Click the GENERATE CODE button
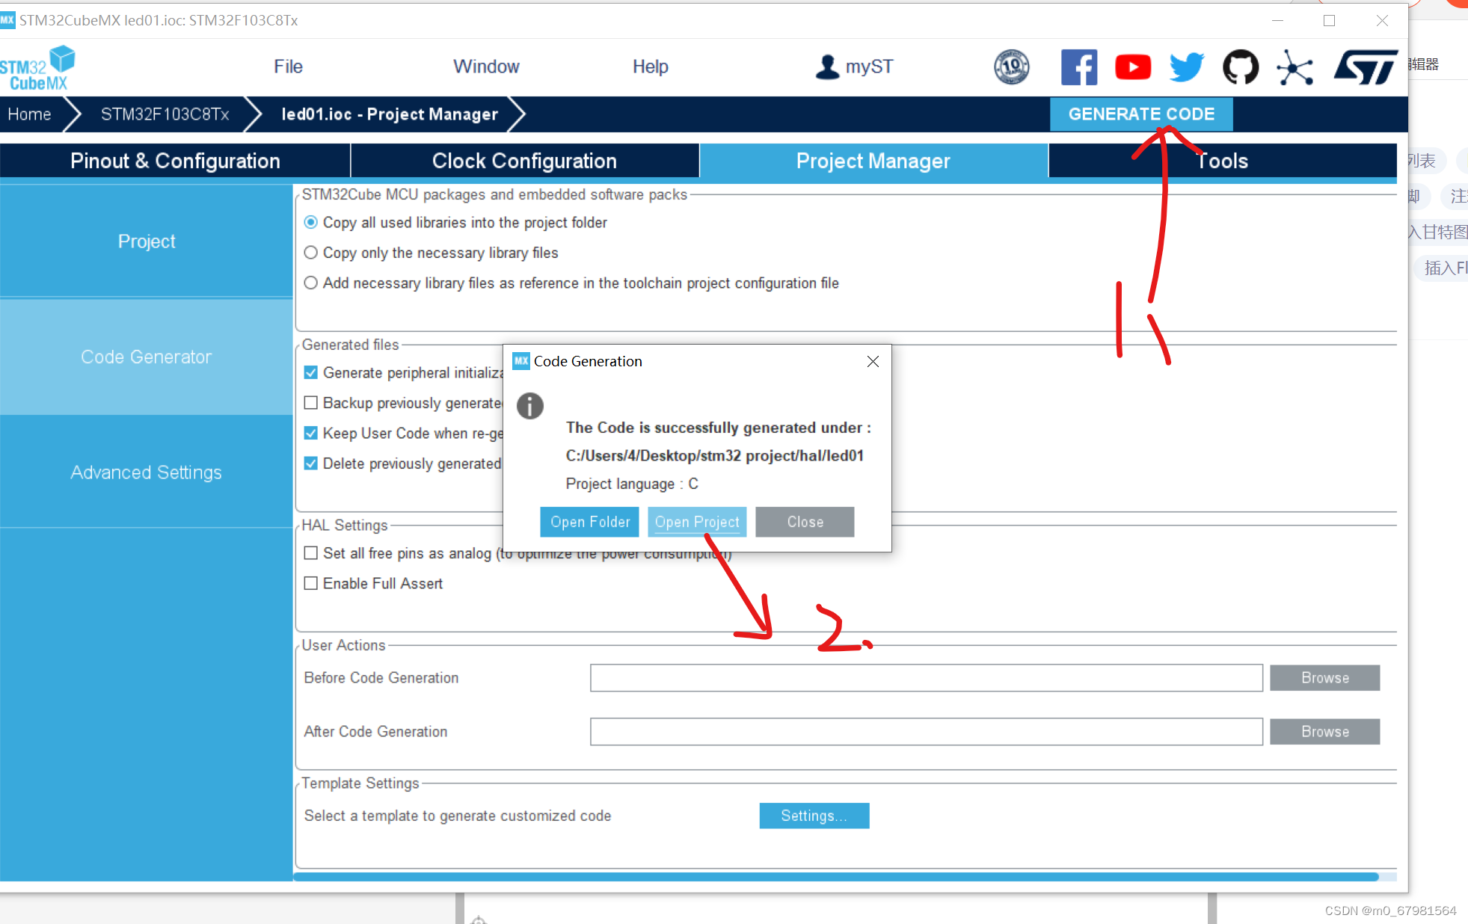This screenshot has width=1468, height=924. 1141,114
